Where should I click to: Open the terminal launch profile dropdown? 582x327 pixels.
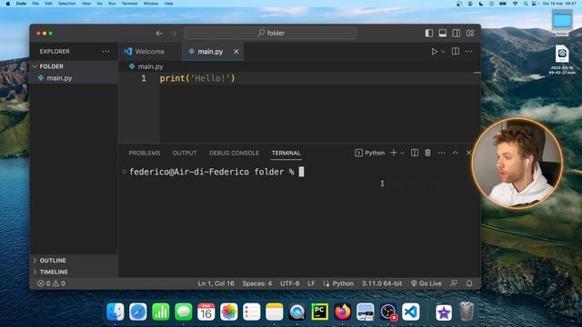(402, 154)
